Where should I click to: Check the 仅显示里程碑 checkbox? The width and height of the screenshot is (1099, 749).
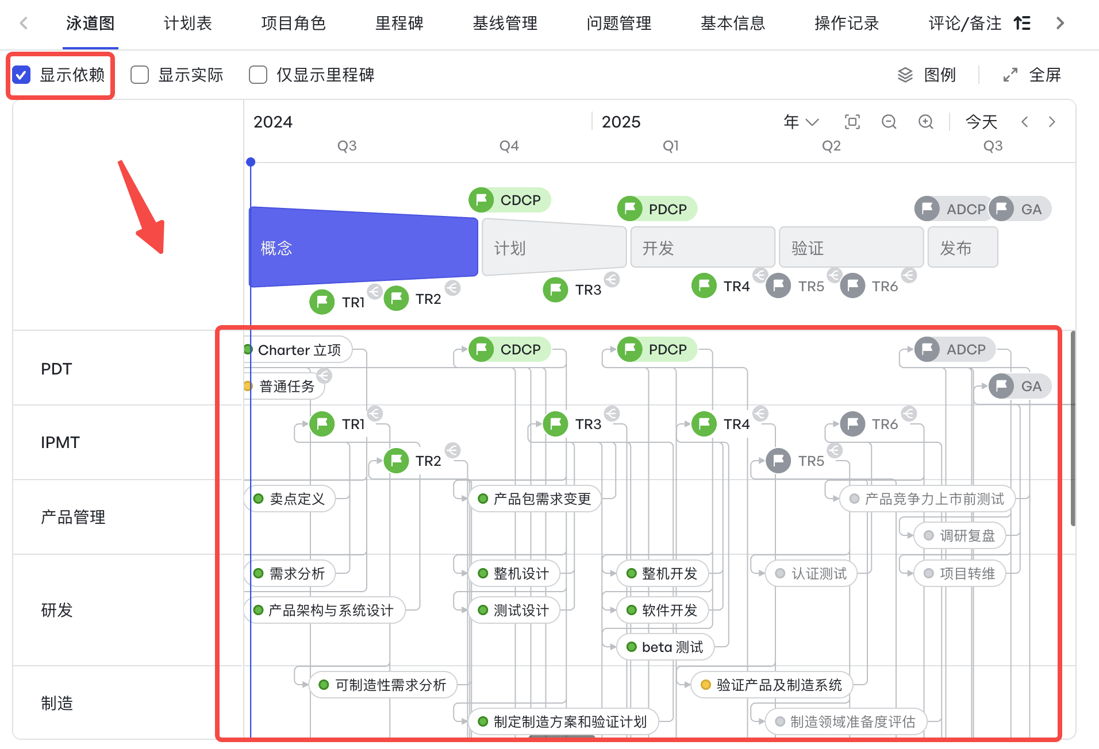coord(258,75)
